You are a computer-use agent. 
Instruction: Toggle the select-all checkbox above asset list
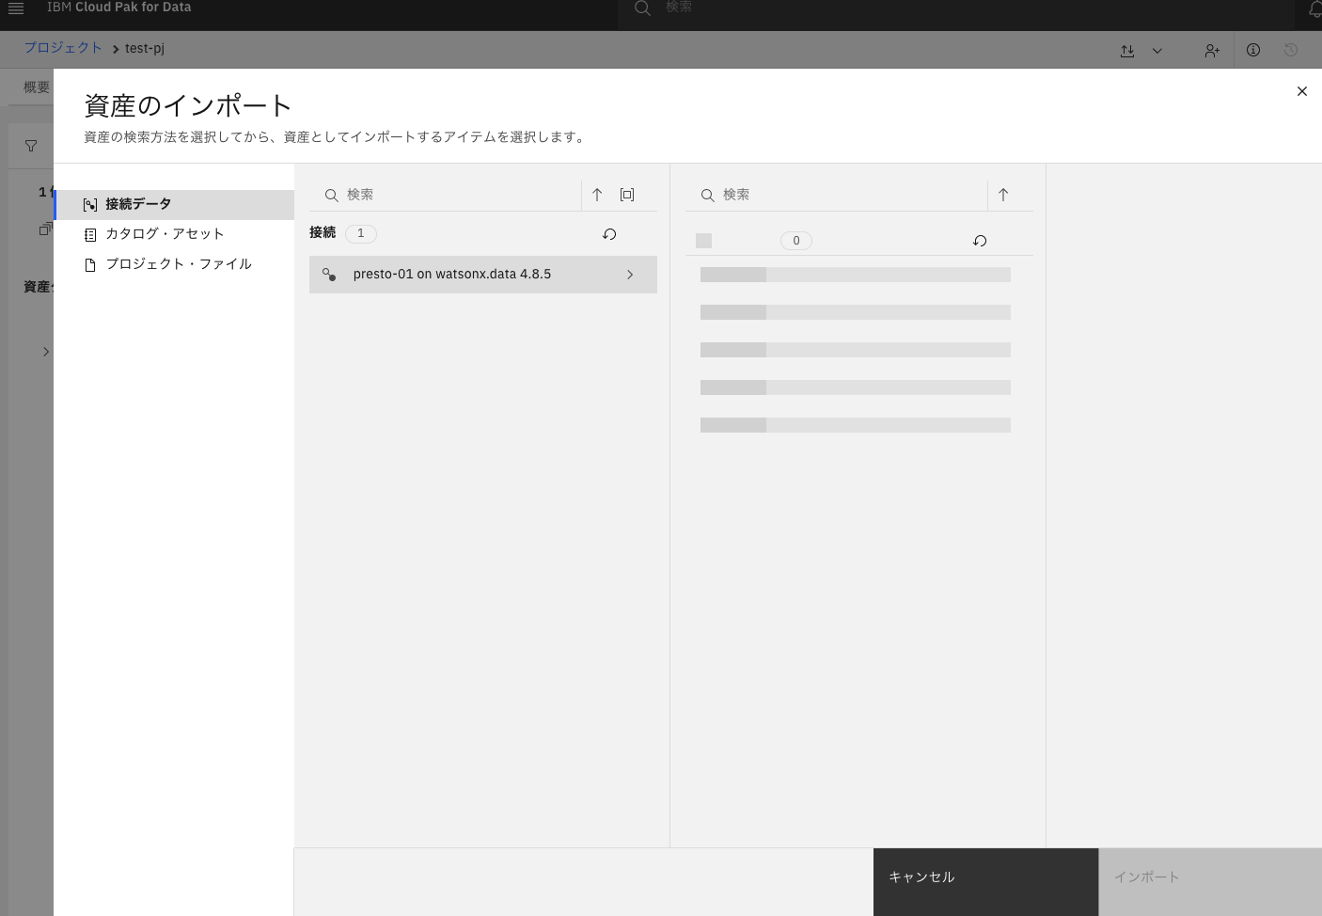(703, 241)
